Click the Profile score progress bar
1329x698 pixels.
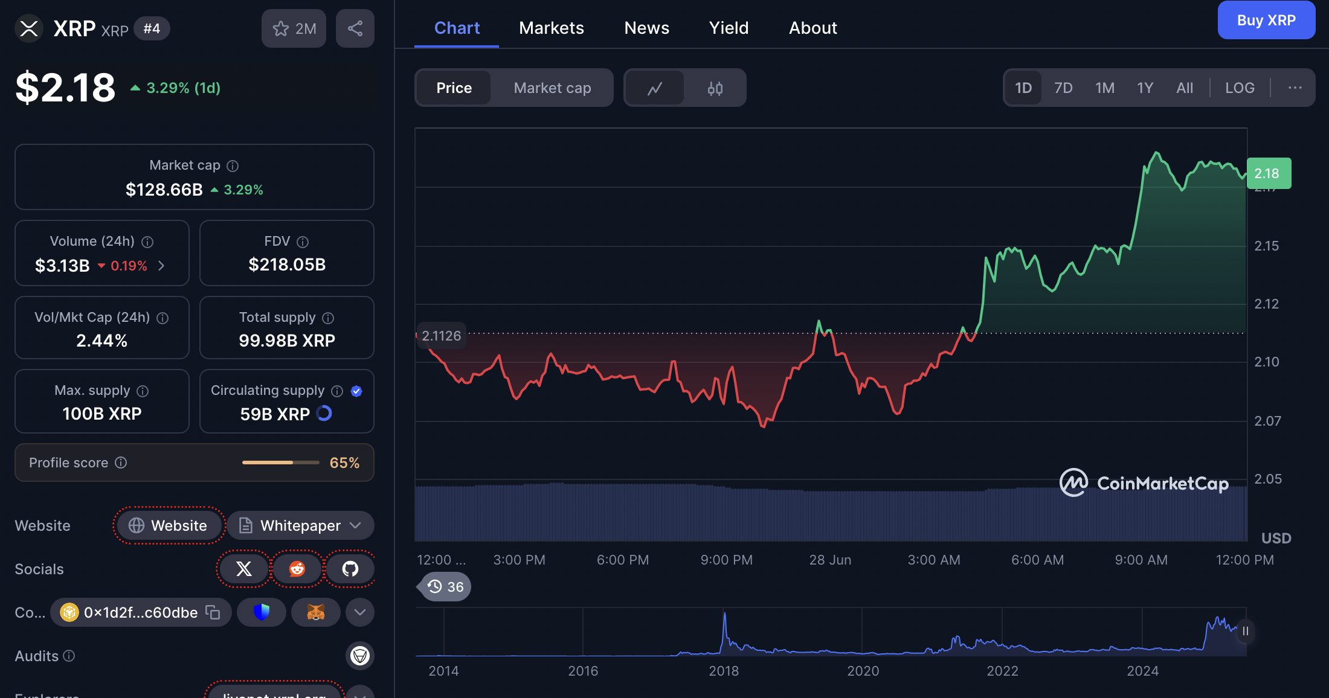(281, 463)
